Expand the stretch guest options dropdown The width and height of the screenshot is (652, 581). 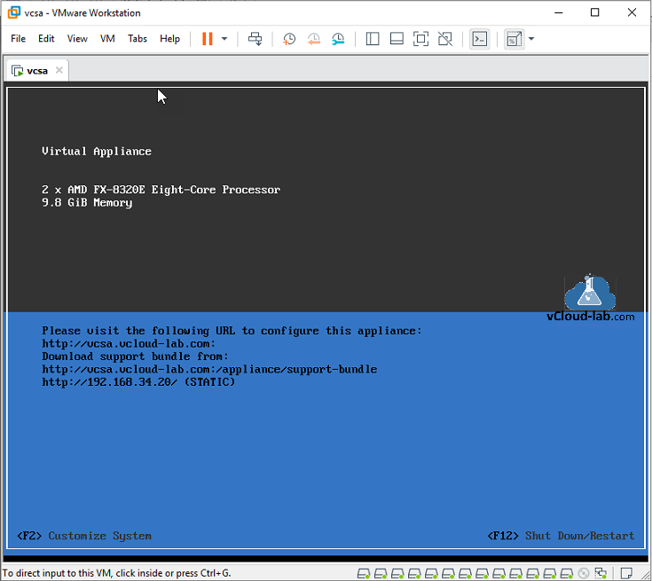(x=531, y=39)
